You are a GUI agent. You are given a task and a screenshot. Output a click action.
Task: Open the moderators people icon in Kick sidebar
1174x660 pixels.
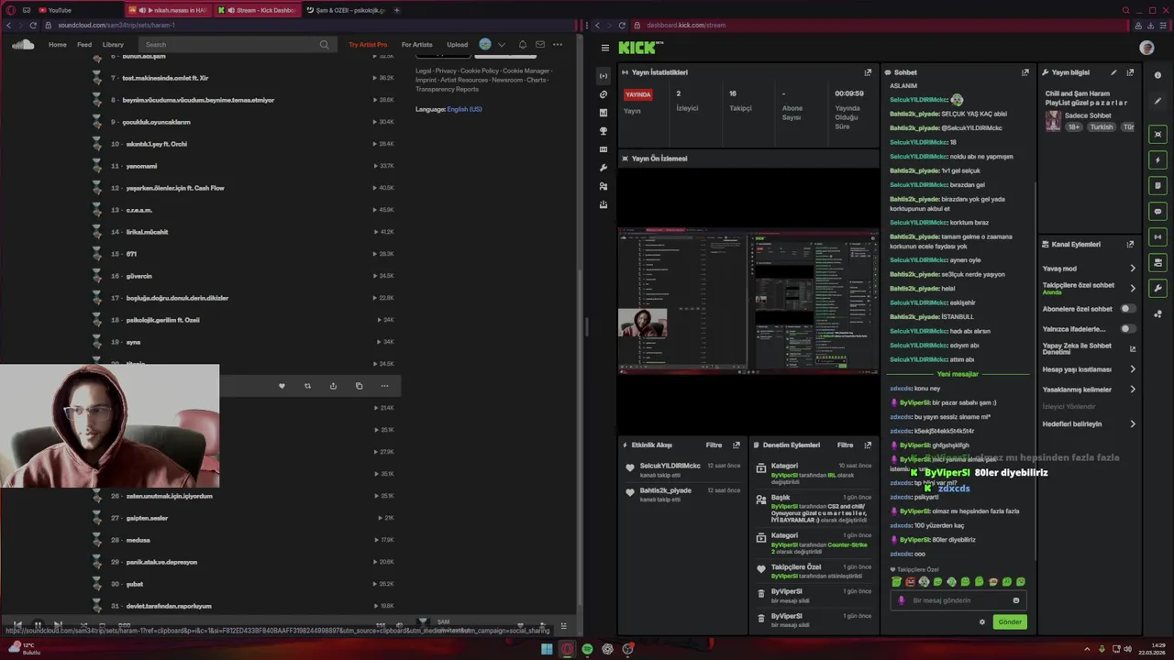pos(603,186)
